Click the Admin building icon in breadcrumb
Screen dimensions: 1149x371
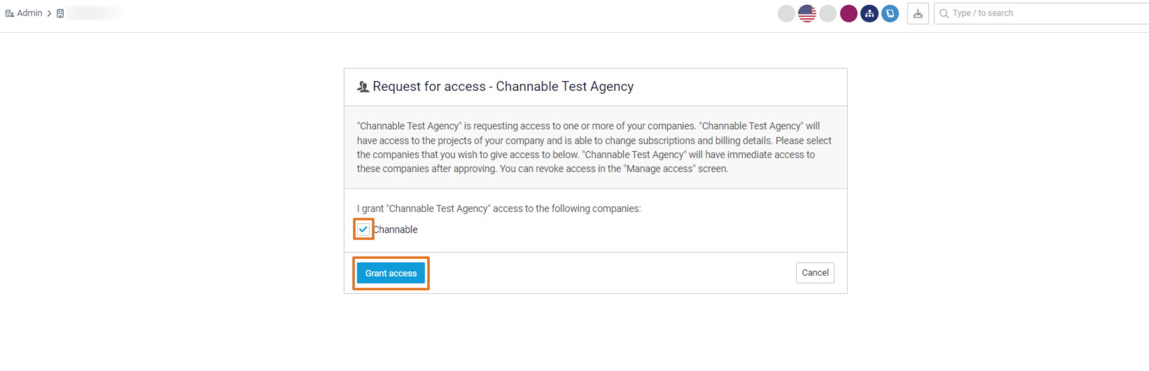pyautogui.click(x=9, y=13)
